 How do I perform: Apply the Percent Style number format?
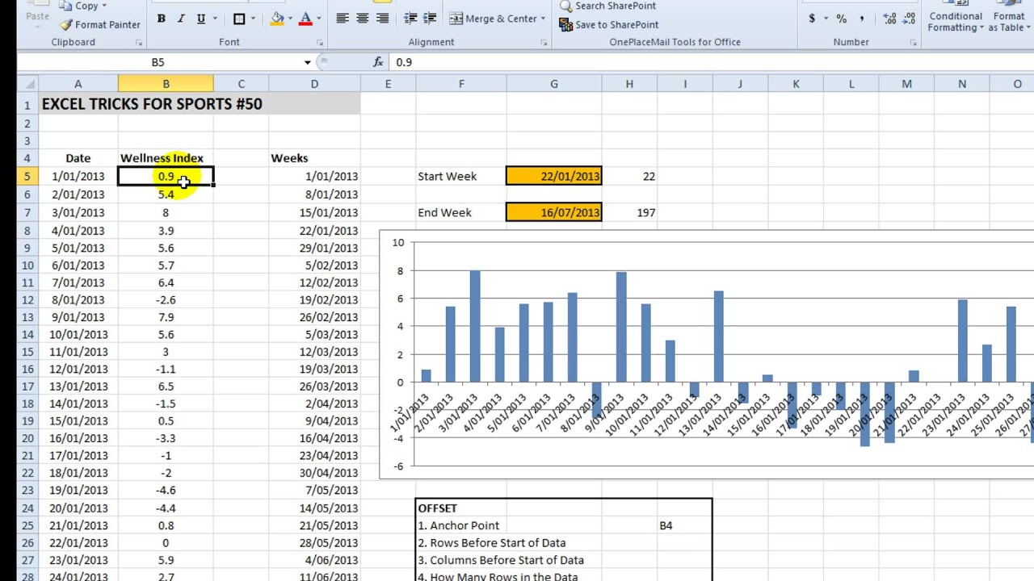click(x=840, y=18)
